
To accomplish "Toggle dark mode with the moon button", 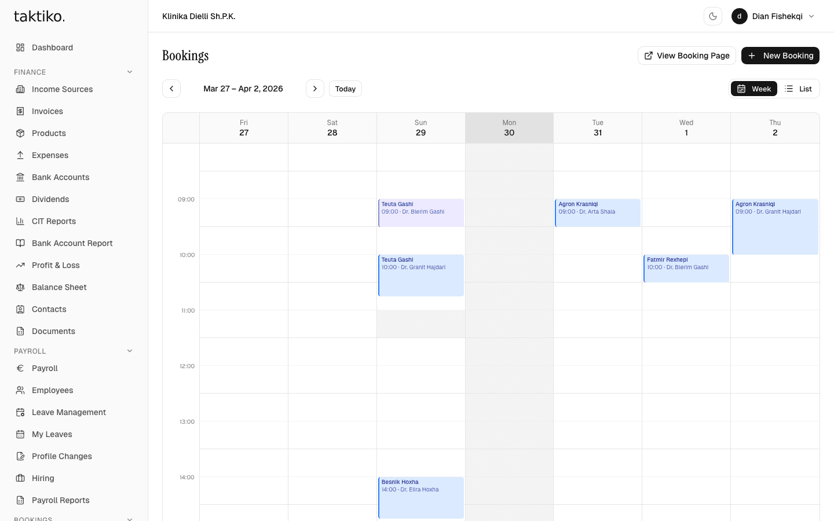I will [x=712, y=16].
